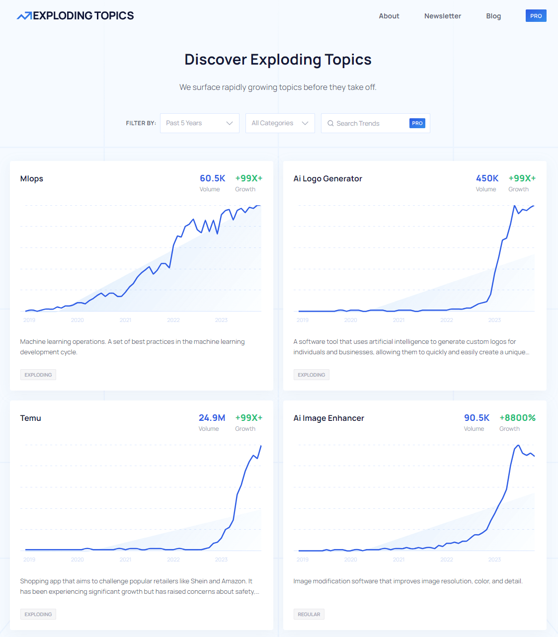The image size is (558, 637).
Task: Open the Ai Logo Generator topic
Action: coord(327,179)
